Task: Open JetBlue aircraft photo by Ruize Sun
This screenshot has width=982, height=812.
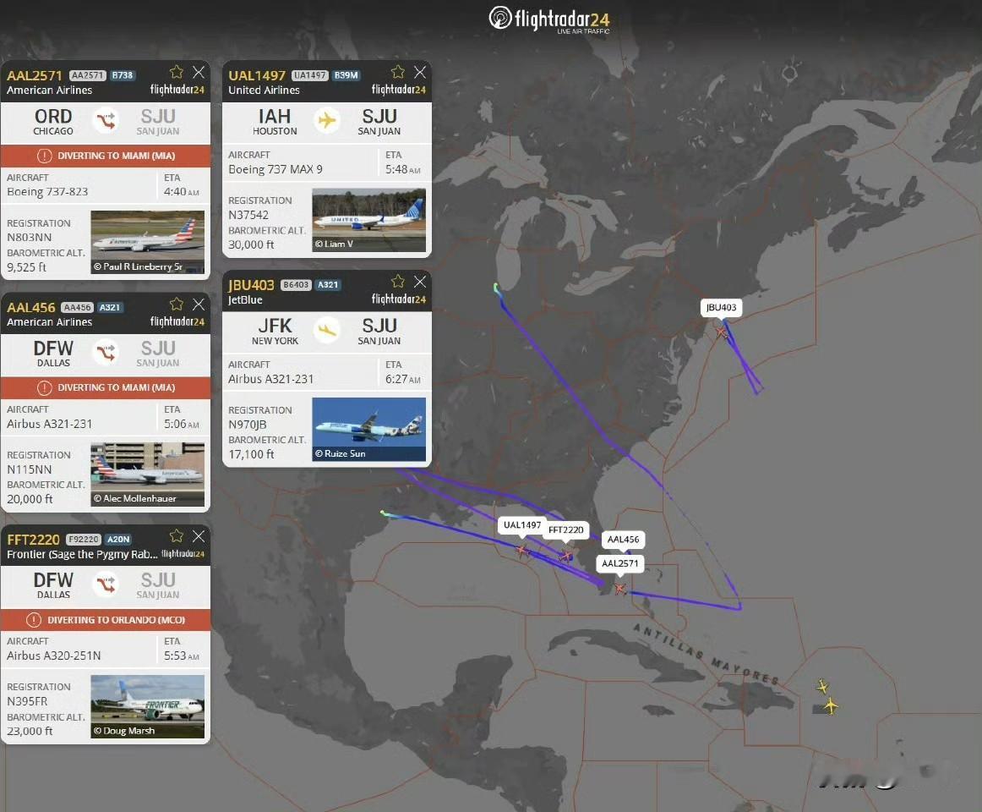Action: pyautogui.click(x=368, y=430)
